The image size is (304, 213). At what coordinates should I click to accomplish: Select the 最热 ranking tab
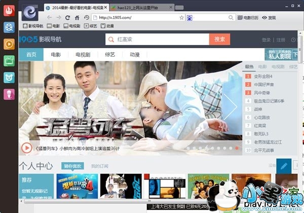pos(249,67)
